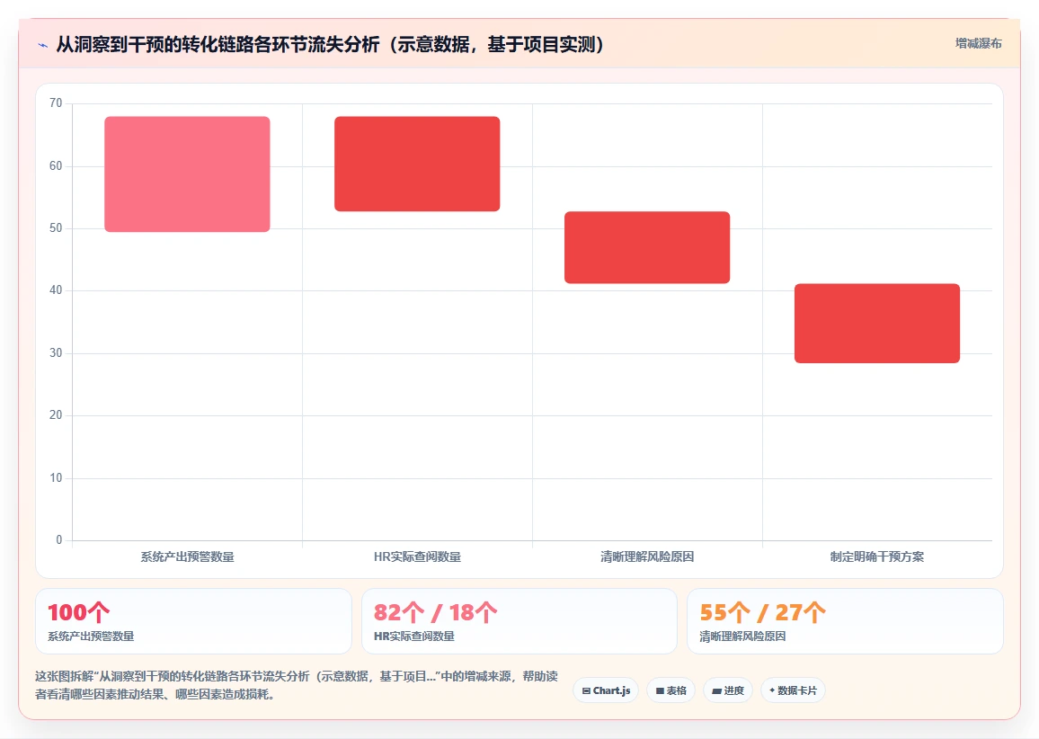Click the description paragraph starting 这张图拆解
Image resolution: width=1039 pixels, height=739 pixels.
tap(297, 685)
